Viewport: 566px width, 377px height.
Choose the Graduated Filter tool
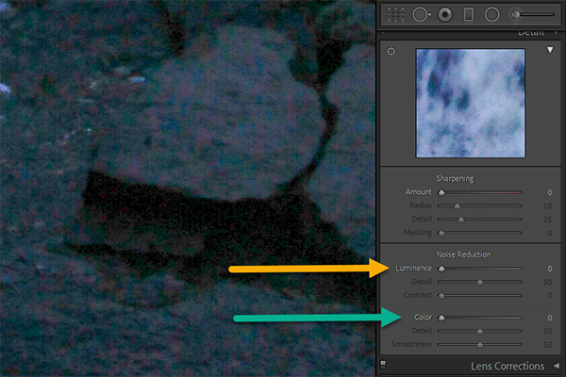pyautogui.click(x=468, y=14)
